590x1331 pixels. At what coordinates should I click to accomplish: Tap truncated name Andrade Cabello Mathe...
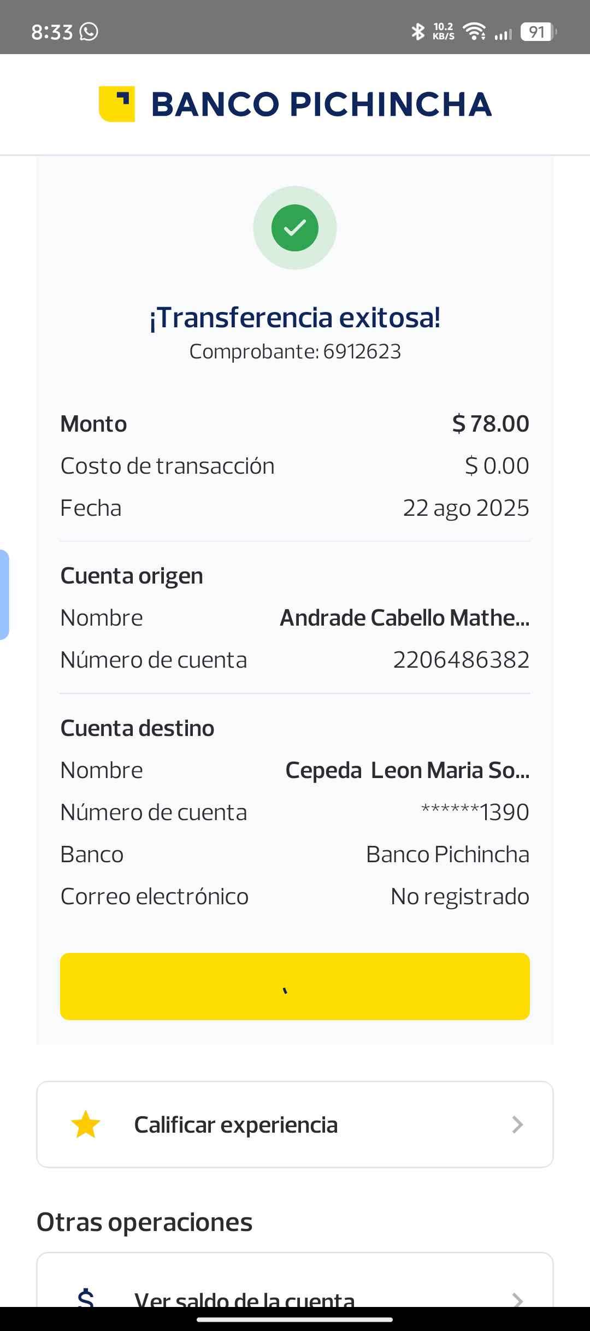404,618
